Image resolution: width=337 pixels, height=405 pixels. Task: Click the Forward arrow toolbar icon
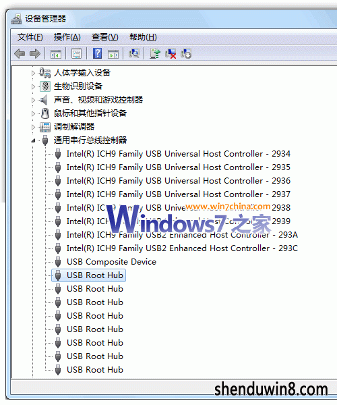pos(35,54)
